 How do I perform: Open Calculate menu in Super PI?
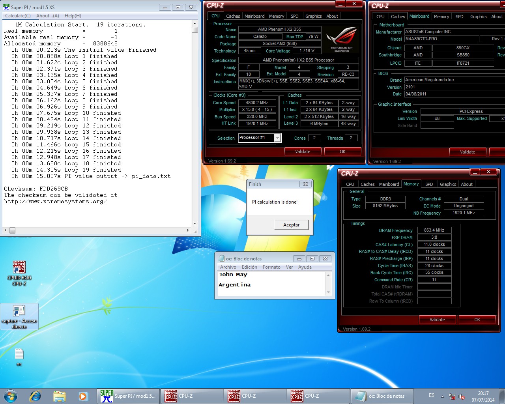pyautogui.click(x=18, y=16)
